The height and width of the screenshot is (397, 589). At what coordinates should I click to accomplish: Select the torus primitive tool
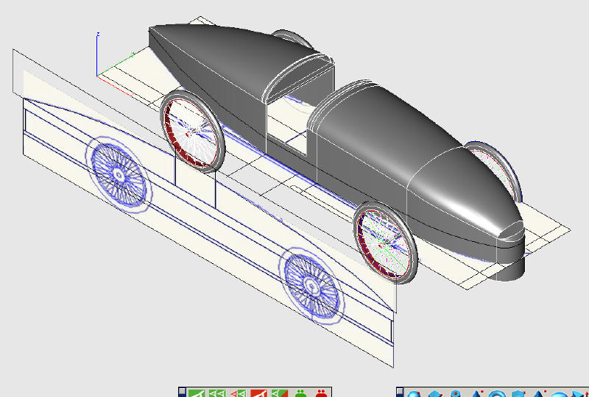[497, 393]
